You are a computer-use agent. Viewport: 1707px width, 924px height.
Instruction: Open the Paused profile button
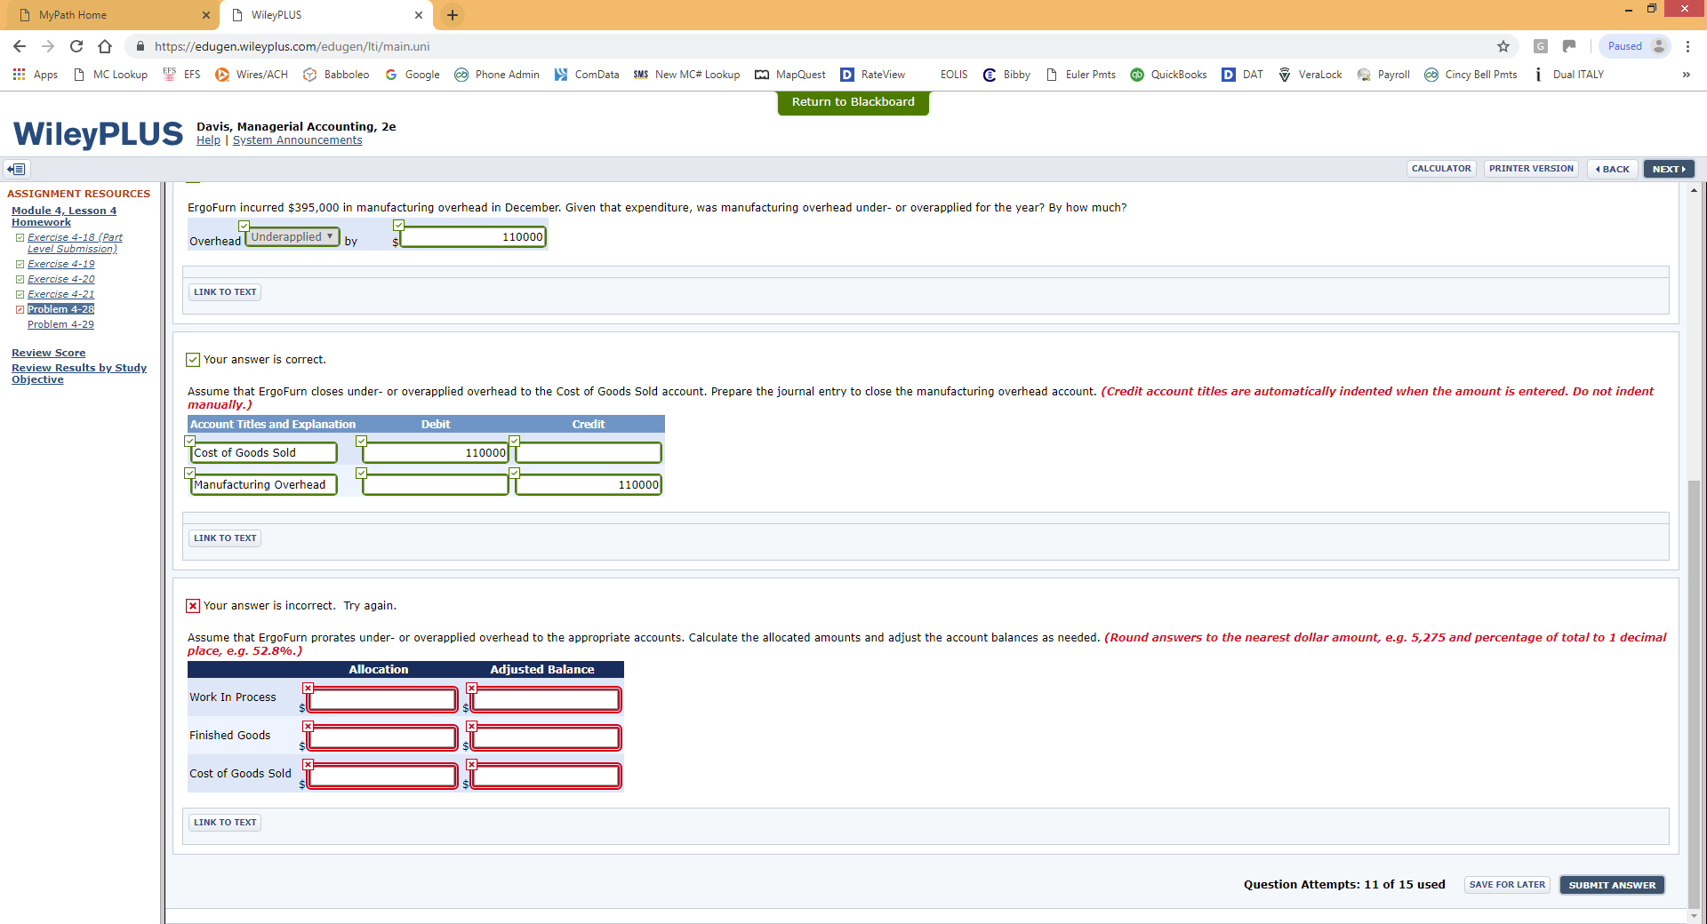click(x=1635, y=46)
